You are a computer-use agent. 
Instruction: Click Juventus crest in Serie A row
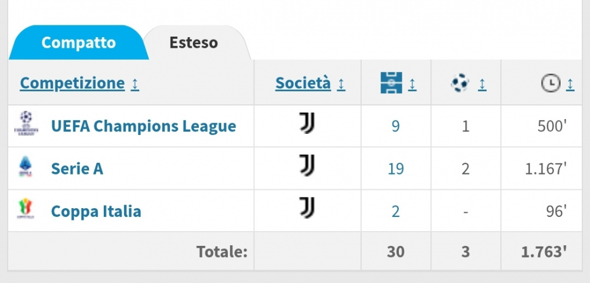tap(307, 166)
